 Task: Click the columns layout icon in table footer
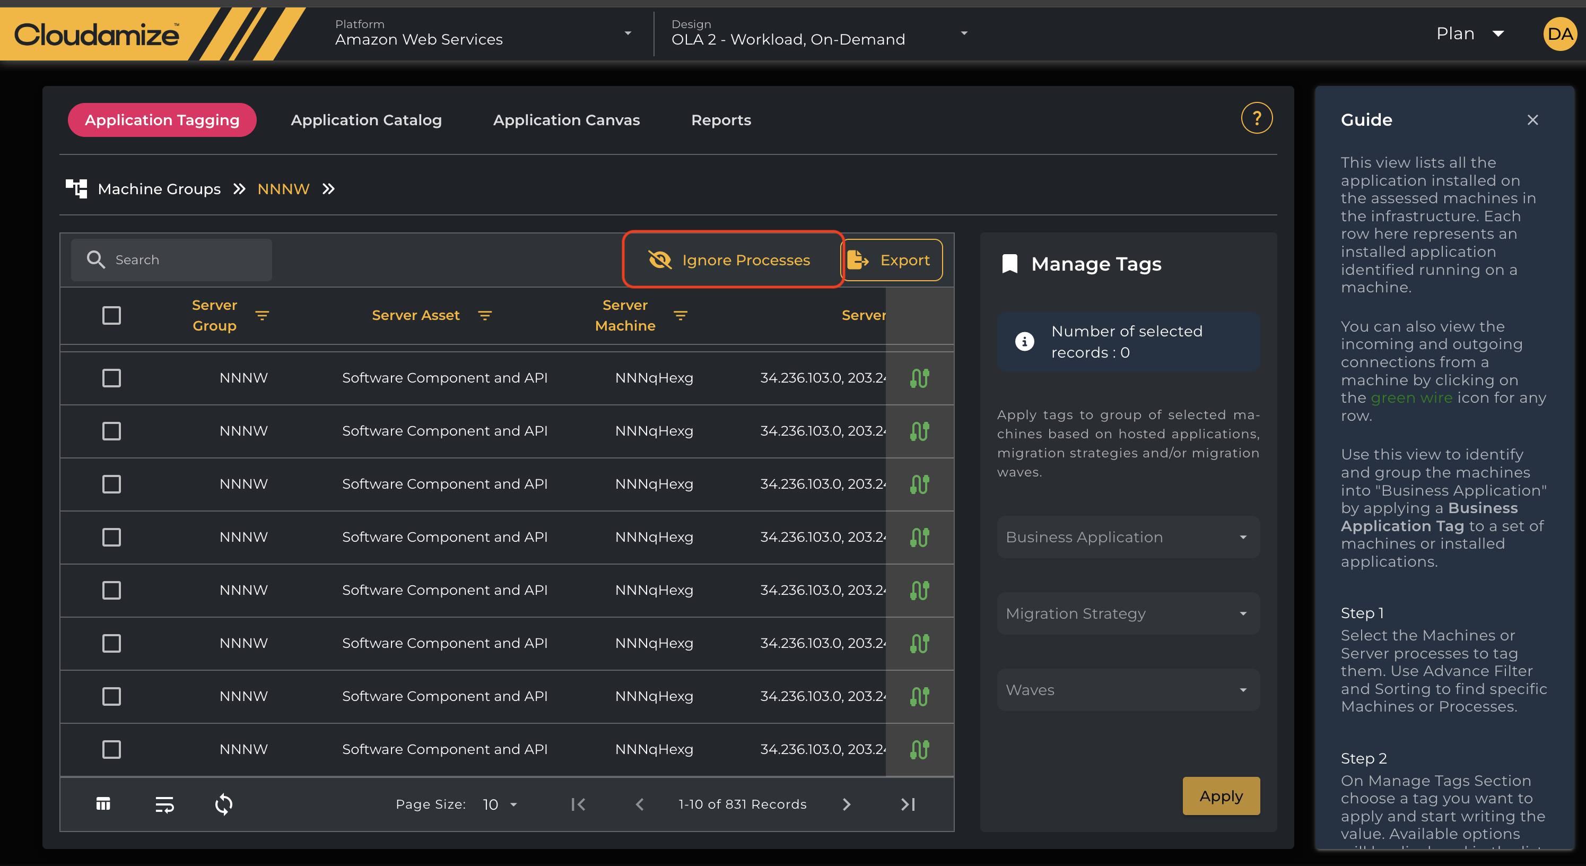pos(103,804)
